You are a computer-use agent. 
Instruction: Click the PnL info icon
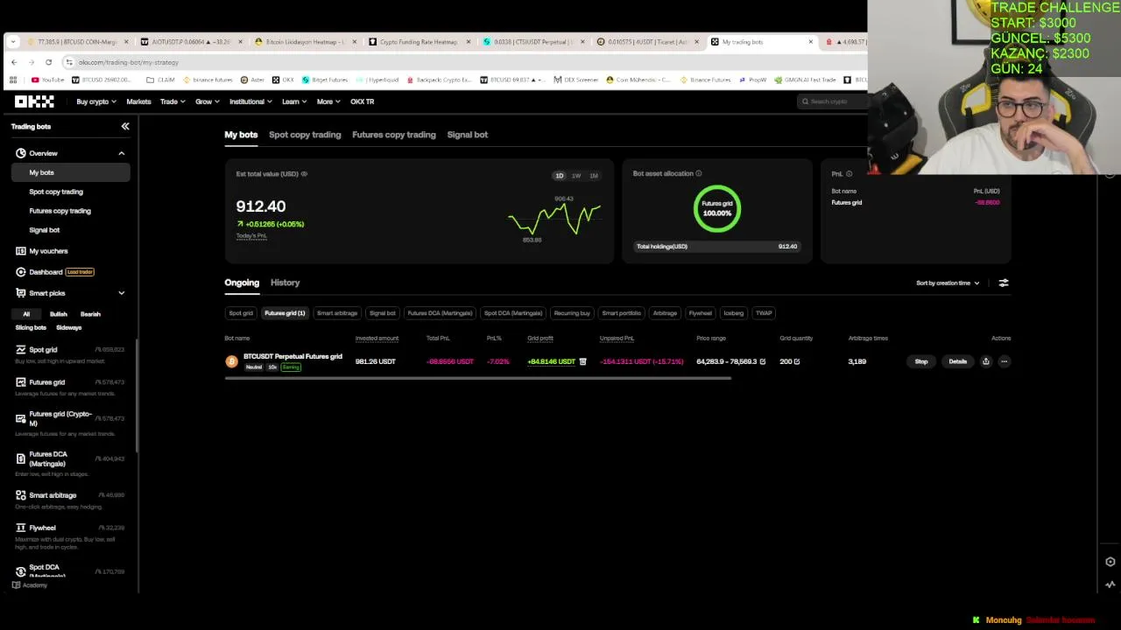click(x=849, y=174)
